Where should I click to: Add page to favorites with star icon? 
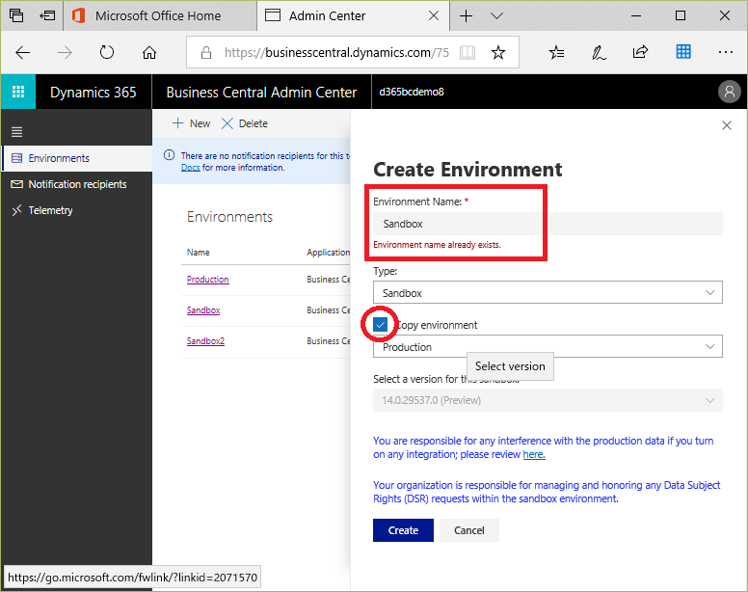click(498, 52)
